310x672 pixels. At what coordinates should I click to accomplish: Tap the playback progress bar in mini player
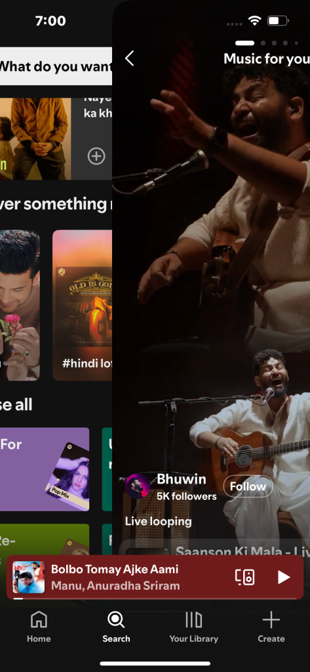coord(155,598)
